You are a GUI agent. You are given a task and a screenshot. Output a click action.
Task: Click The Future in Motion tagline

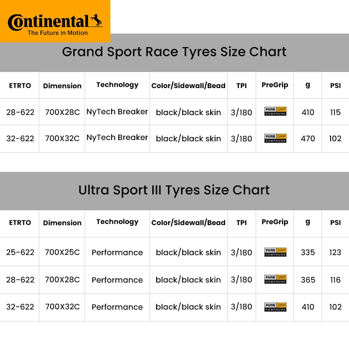58,33
